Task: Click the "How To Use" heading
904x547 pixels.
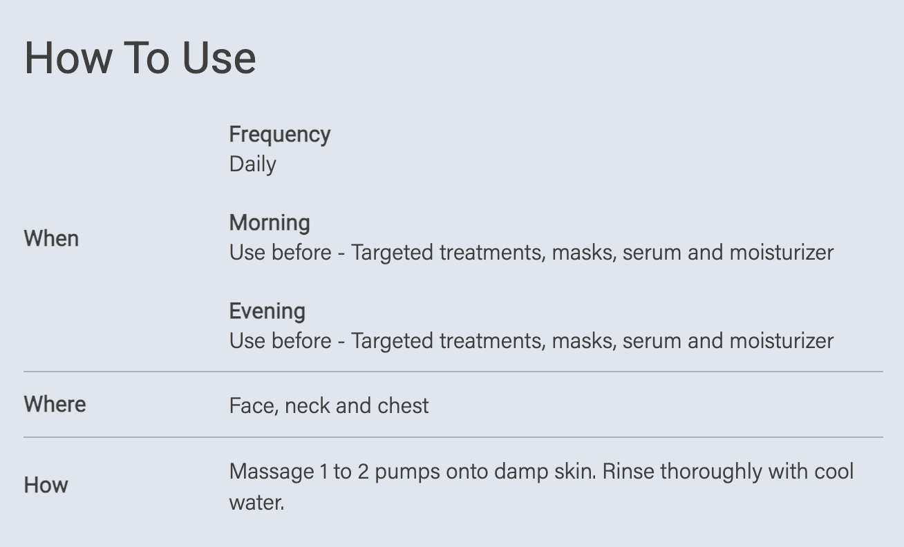Action: click(x=140, y=57)
